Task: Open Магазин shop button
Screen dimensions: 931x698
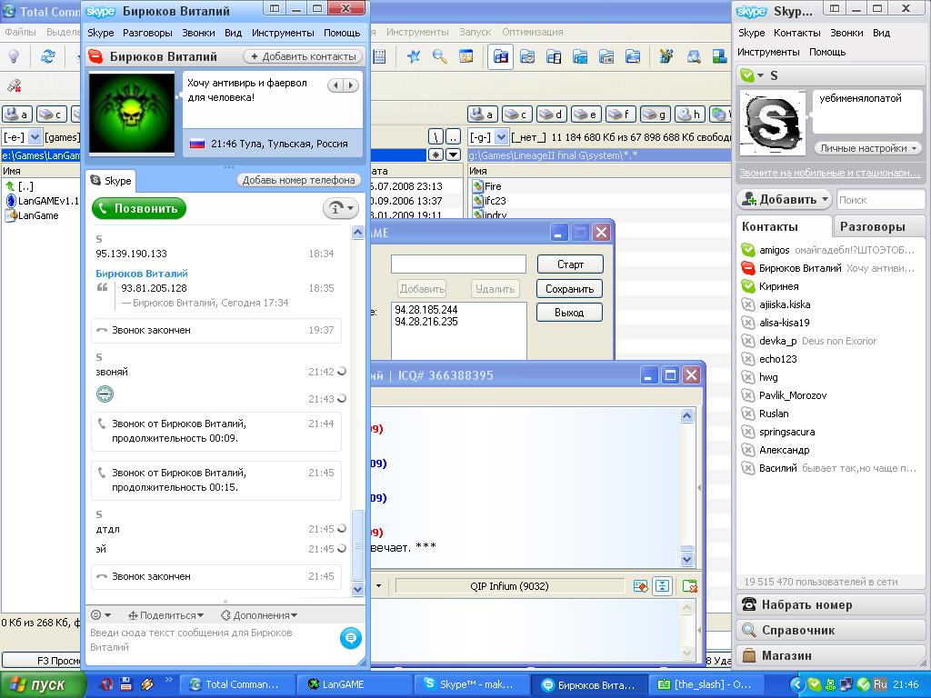Action: pos(831,656)
